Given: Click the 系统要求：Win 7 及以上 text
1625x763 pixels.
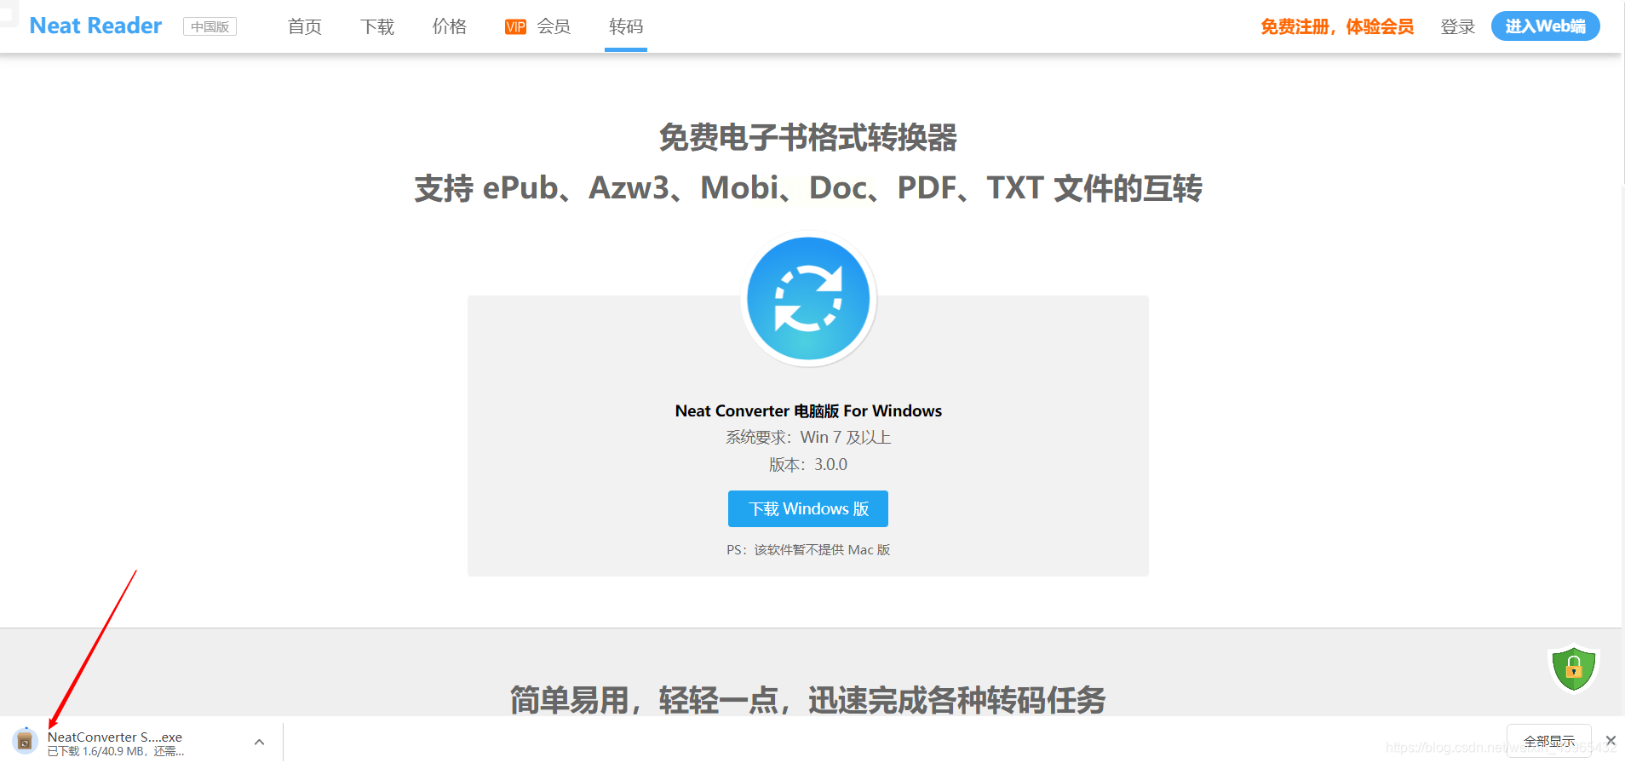Looking at the screenshot, I should [x=808, y=438].
